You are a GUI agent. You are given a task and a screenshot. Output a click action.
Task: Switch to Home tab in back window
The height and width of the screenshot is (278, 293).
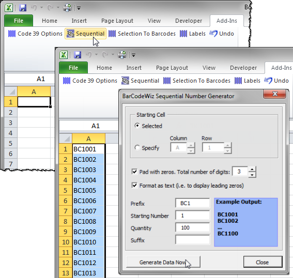pyautogui.click(x=50, y=21)
